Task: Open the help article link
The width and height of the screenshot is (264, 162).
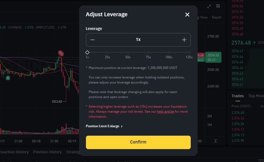Action: (x=165, y=112)
